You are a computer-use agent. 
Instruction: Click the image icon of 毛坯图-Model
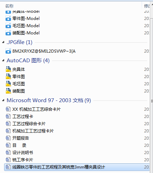[x=8, y=26]
